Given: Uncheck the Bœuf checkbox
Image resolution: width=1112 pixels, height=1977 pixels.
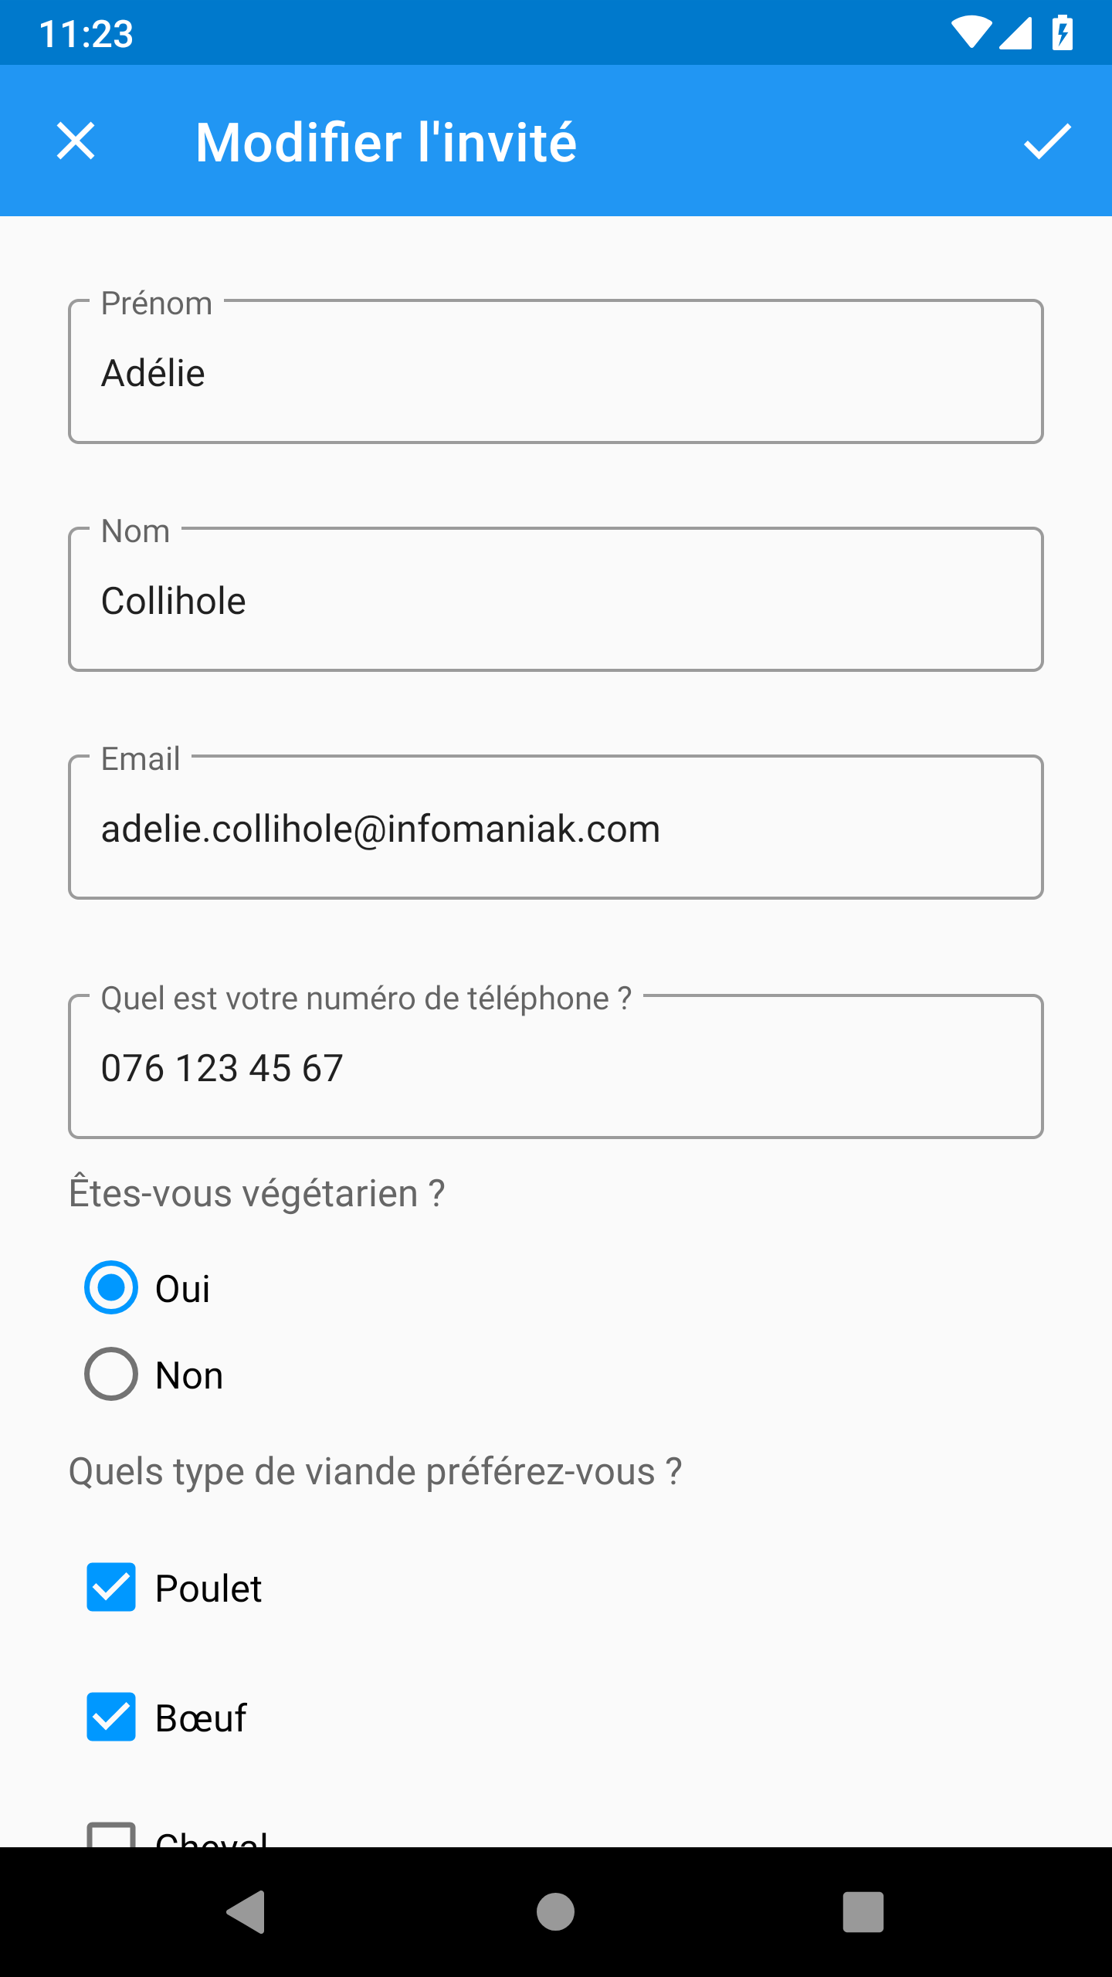Looking at the screenshot, I should click(x=111, y=1717).
